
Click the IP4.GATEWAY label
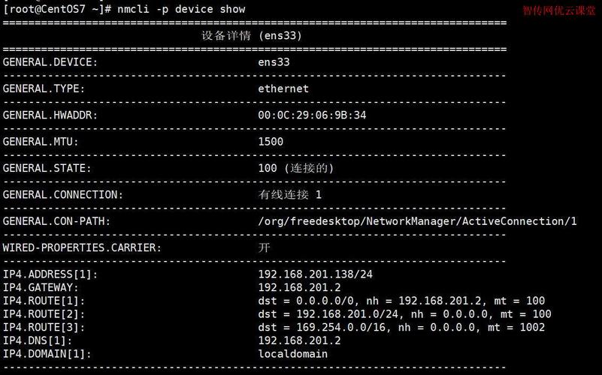[41, 287]
